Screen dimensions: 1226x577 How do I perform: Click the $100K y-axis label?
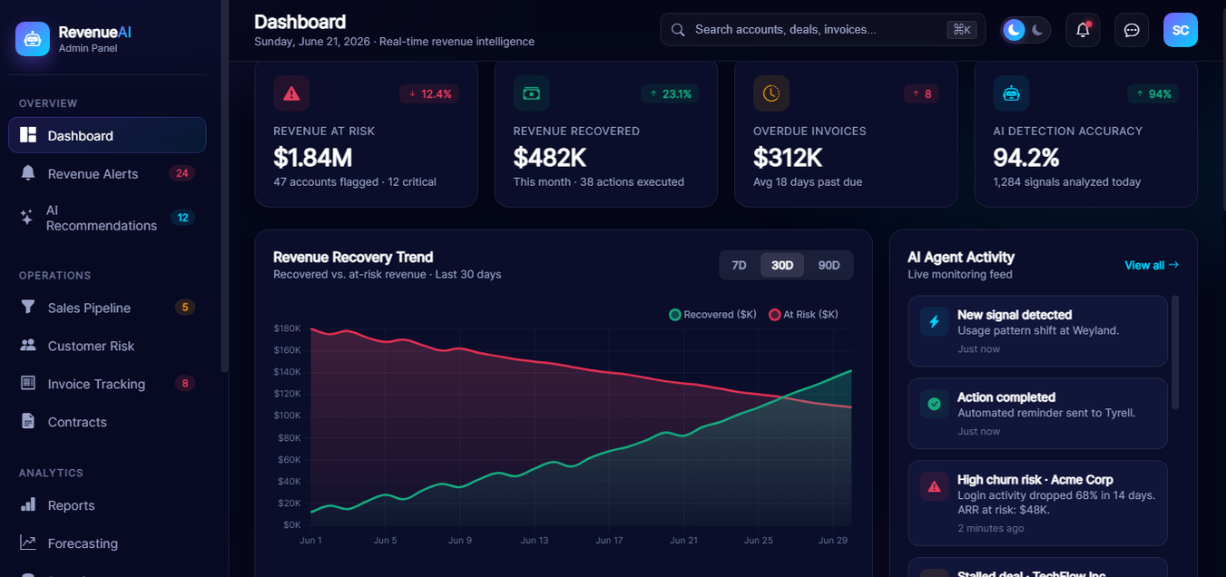click(x=288, y=416)
